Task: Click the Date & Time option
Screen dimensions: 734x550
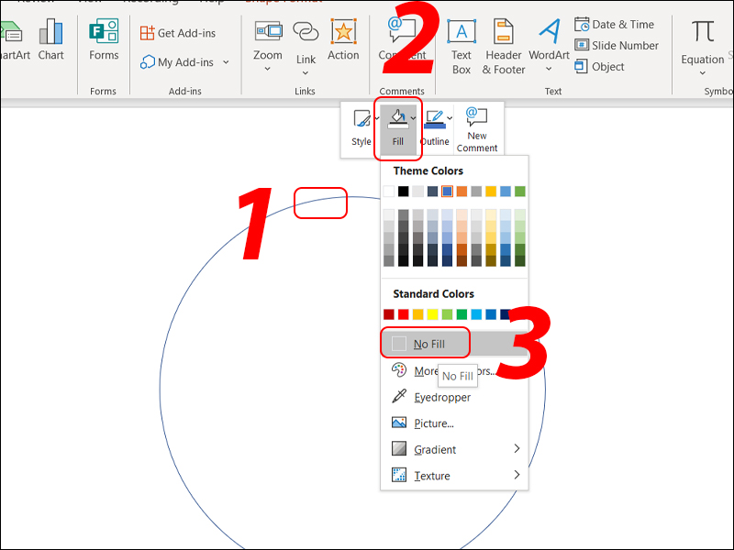Action: pos(615,24)
